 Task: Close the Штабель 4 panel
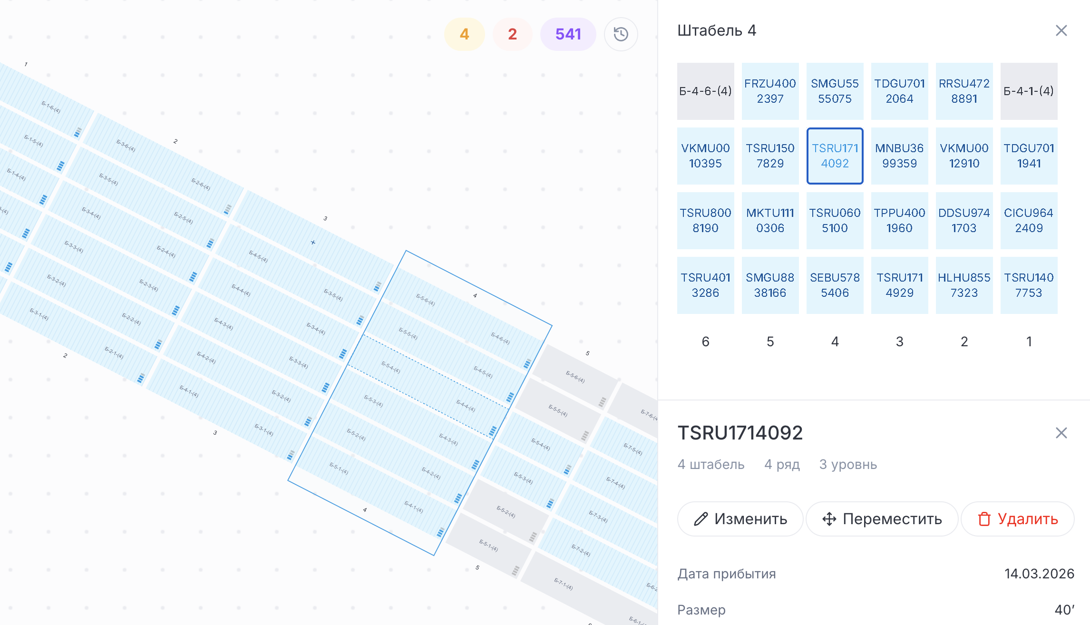pos(1061,30)
